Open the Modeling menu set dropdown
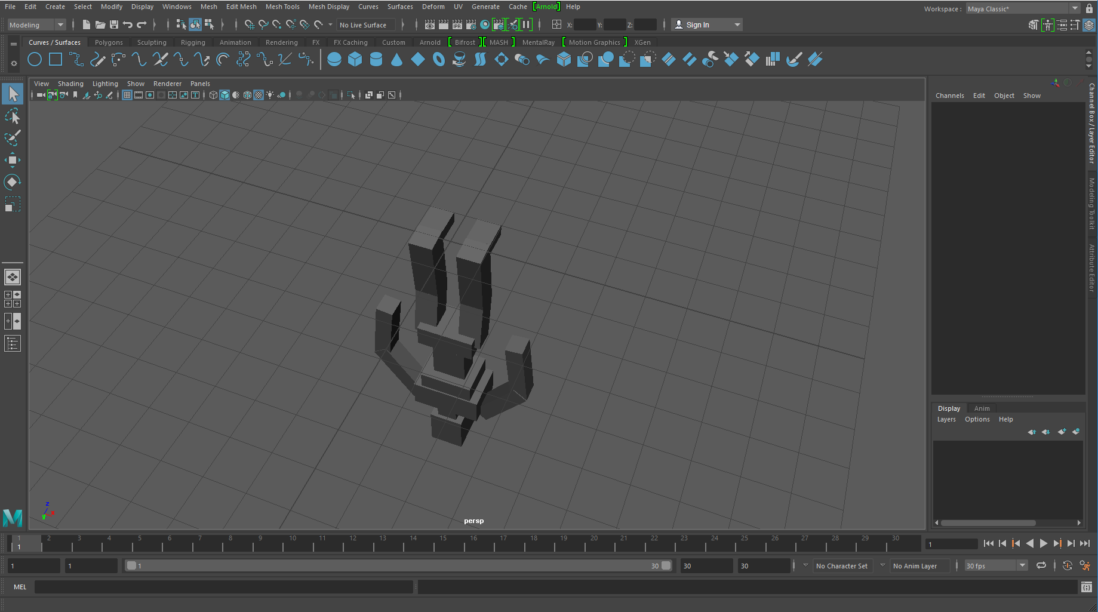The height and width of the screenshot is (612, 1098). (x=36, y=24)
